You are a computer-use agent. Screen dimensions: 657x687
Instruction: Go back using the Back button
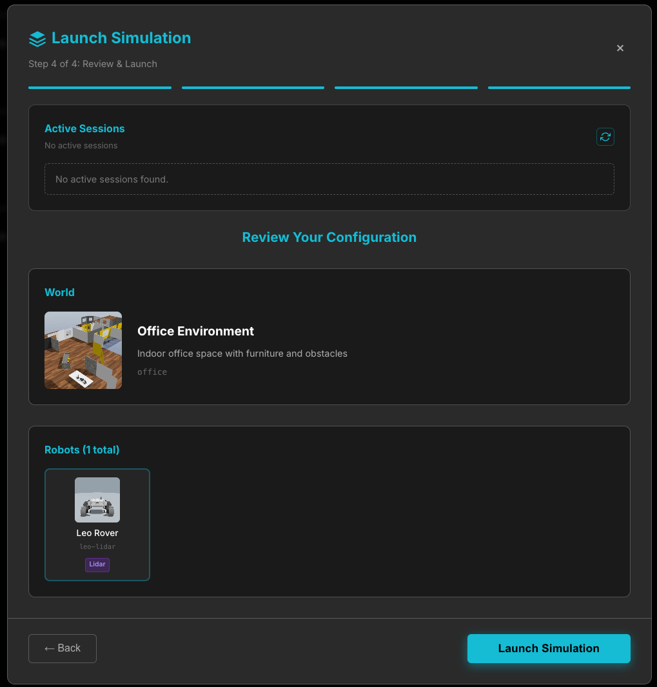63,648
